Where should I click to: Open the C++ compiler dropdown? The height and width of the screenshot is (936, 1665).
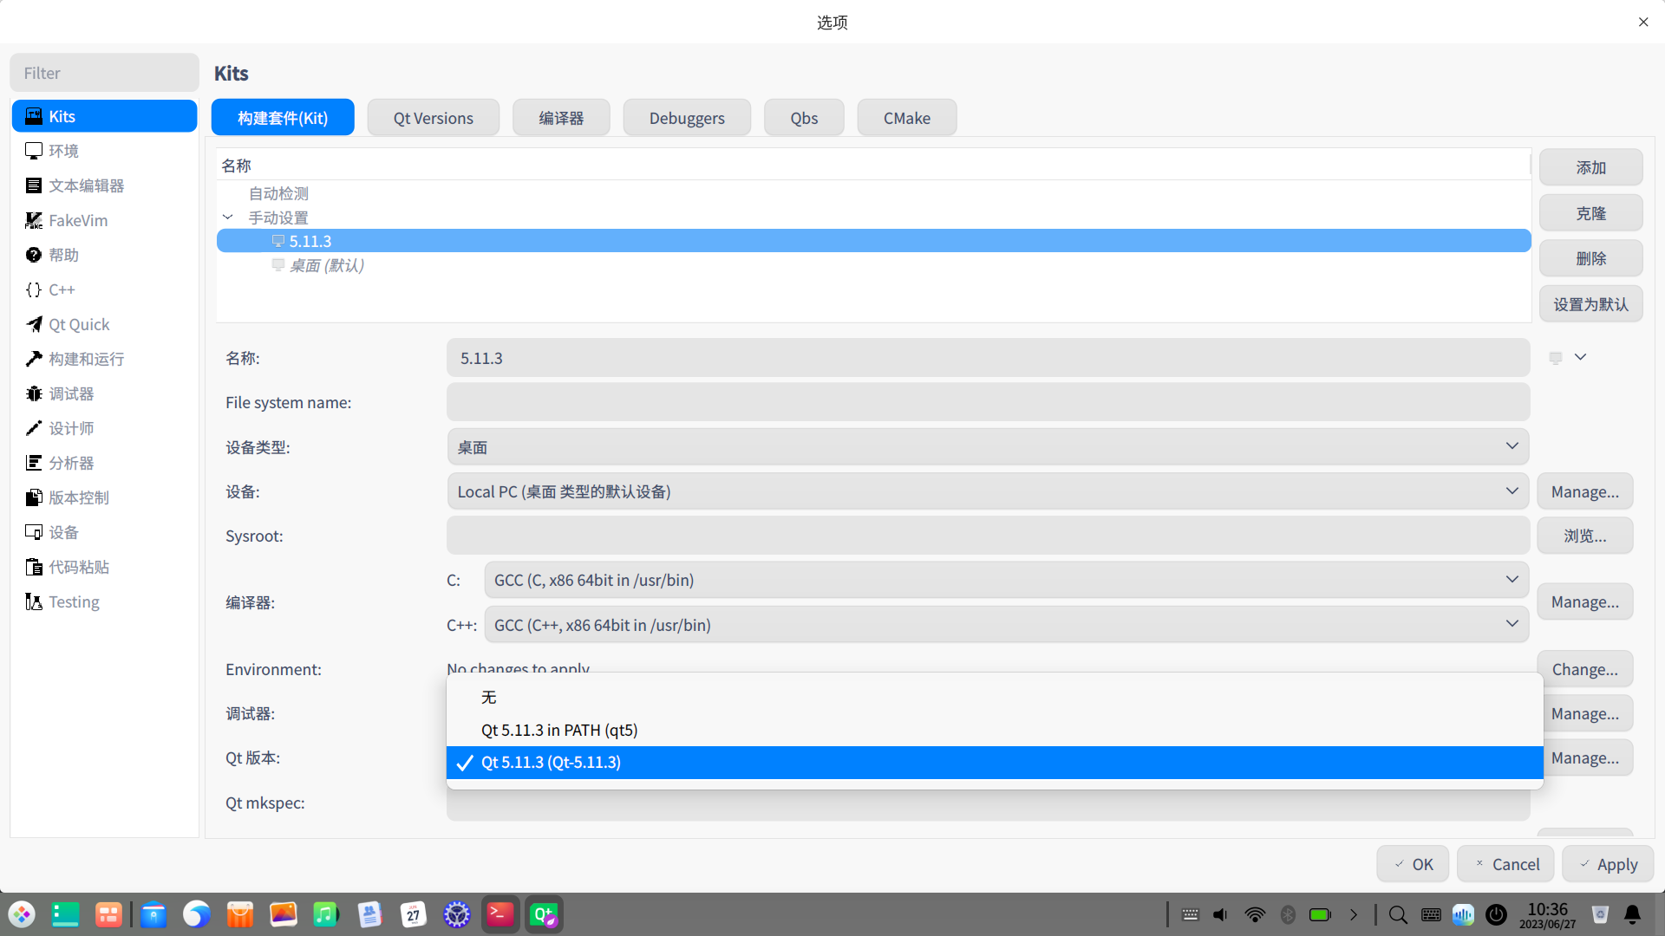click(x=1006, y=625)
